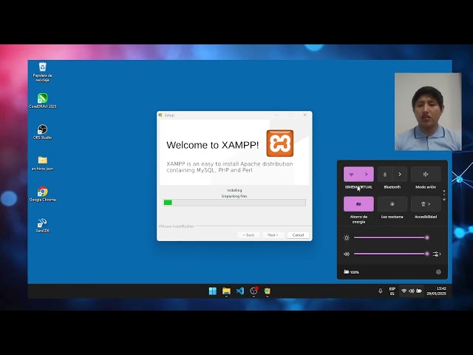Image resolution: width=473 pixels, height=355 pixels.
Task: Adjust the volume slider
Action: tap(391, 254)
